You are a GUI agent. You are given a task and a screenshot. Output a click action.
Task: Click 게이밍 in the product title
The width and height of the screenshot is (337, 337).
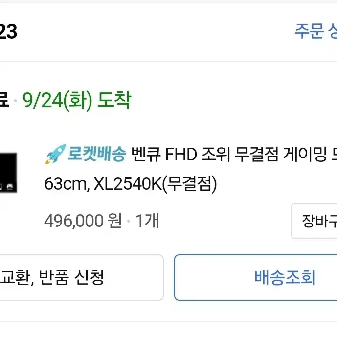click(x=305, y=154)
